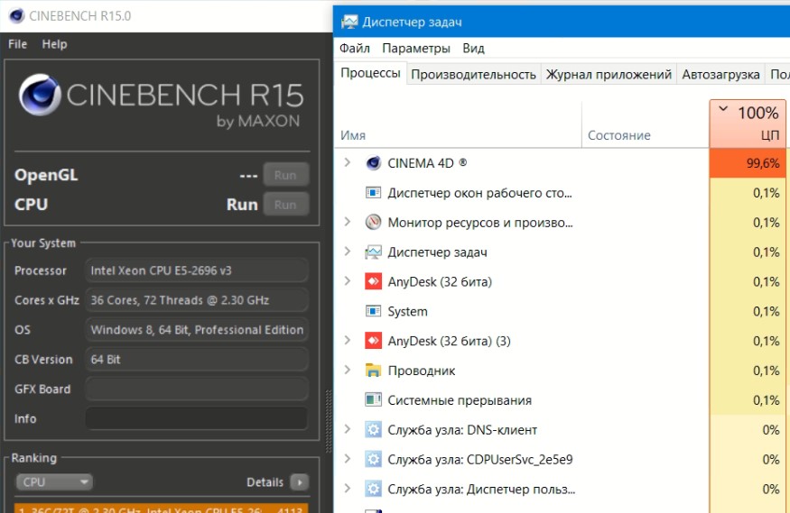Switch to the Автозагрузка tab

click(720, 75)
